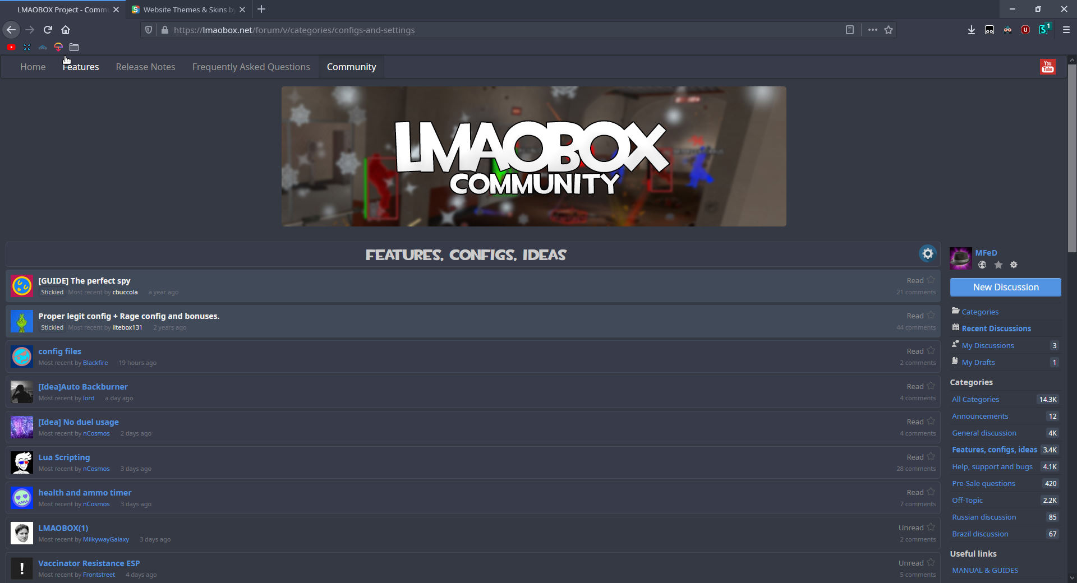Open Frequently Asked Questions page
This screenshot has height=583, width=1077.
(x=251, y=67)
